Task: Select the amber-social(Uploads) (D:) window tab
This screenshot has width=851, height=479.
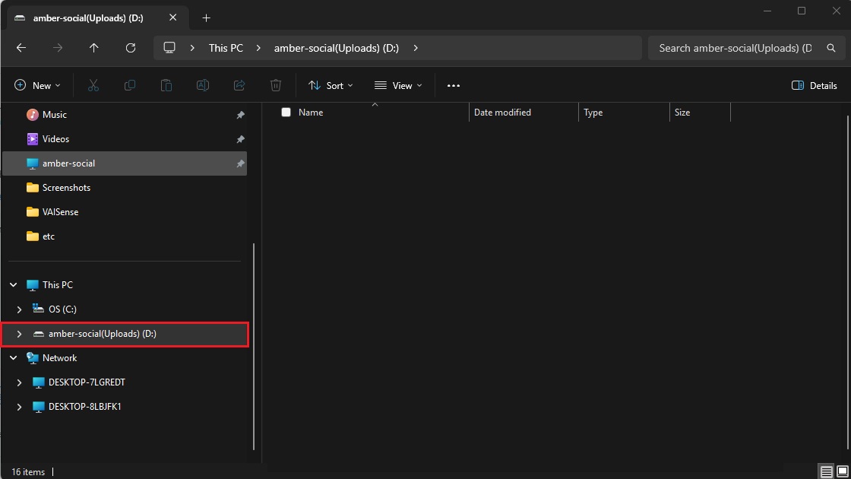Action: pyautogui.click(x=98, y=18)
